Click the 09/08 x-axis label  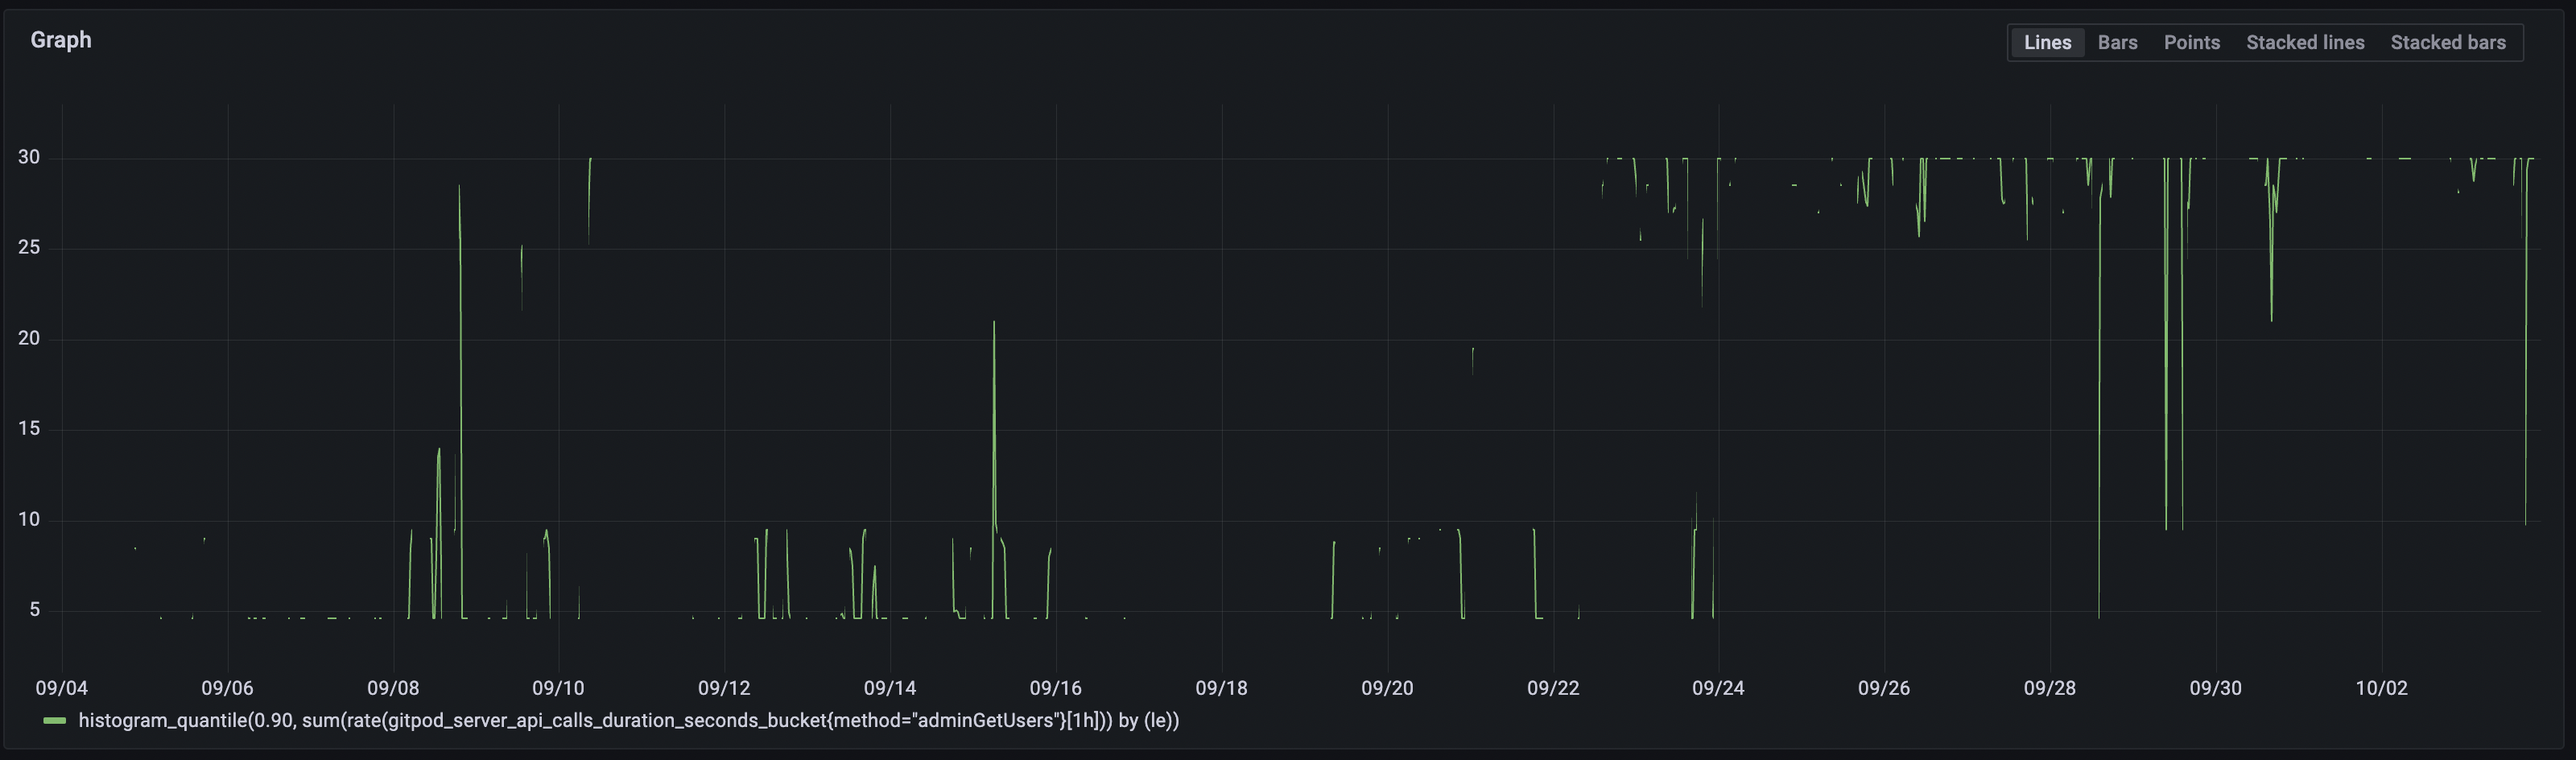(393, 688)
